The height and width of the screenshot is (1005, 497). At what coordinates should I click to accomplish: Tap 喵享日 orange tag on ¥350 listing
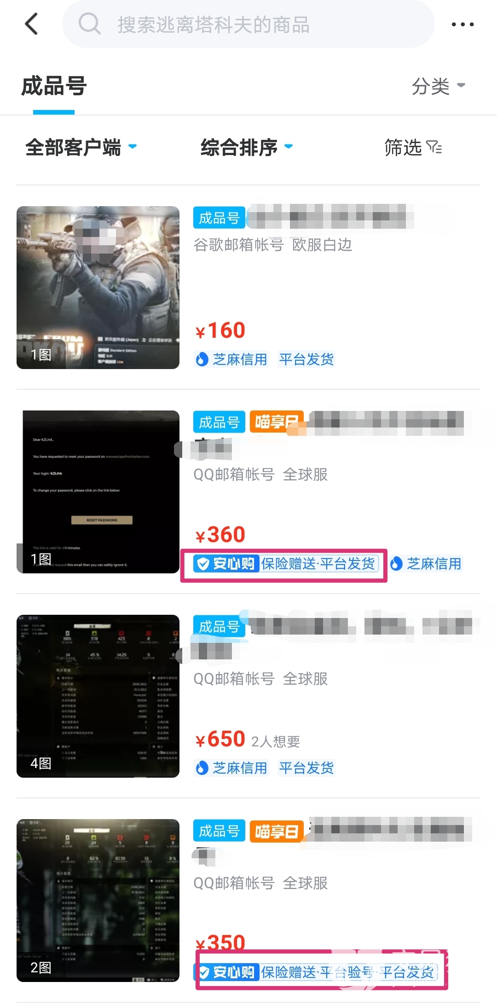coord(277,832)
